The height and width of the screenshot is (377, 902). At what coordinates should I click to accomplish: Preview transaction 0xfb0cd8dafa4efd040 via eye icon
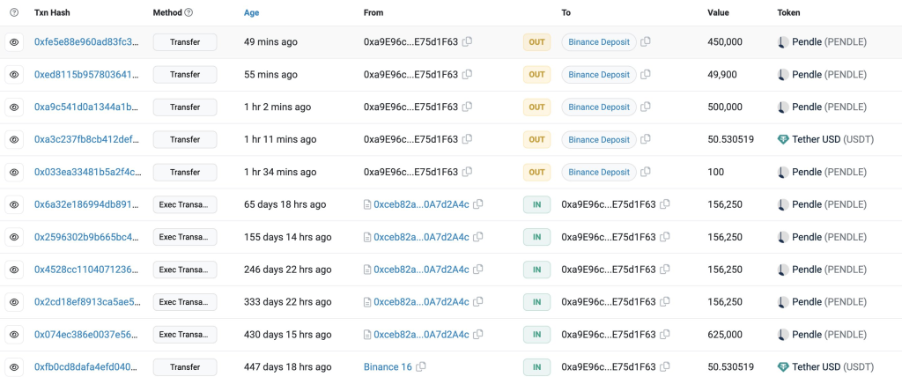click(x=14, y=367)
